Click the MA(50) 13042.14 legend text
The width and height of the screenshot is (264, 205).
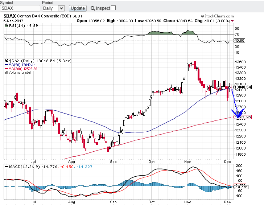click(x=22, y=65)
